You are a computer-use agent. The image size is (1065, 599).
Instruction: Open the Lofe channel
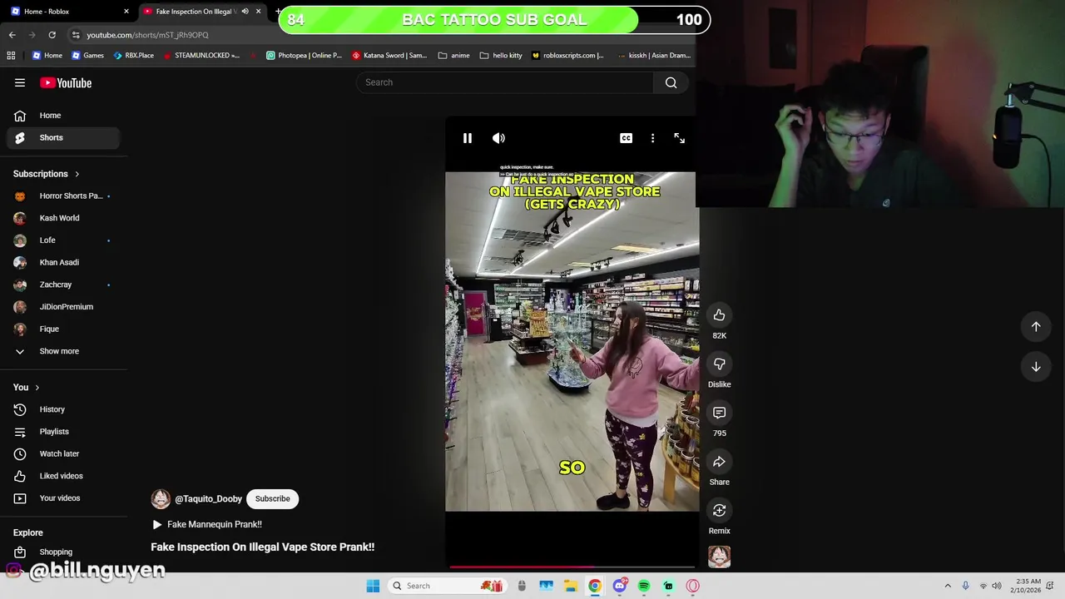pyautogui.click(x=63, y=240)
